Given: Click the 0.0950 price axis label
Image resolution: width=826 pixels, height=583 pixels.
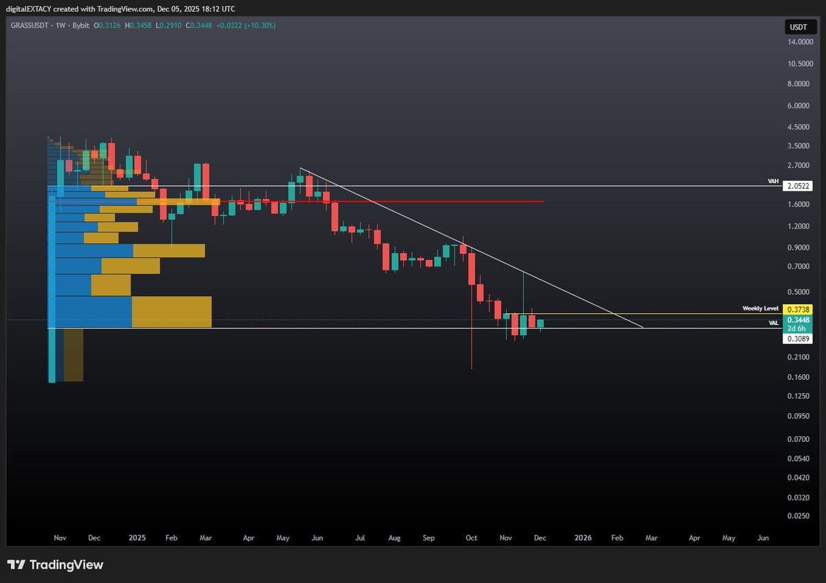Looking at the screenshot, I should coord(800,416).
